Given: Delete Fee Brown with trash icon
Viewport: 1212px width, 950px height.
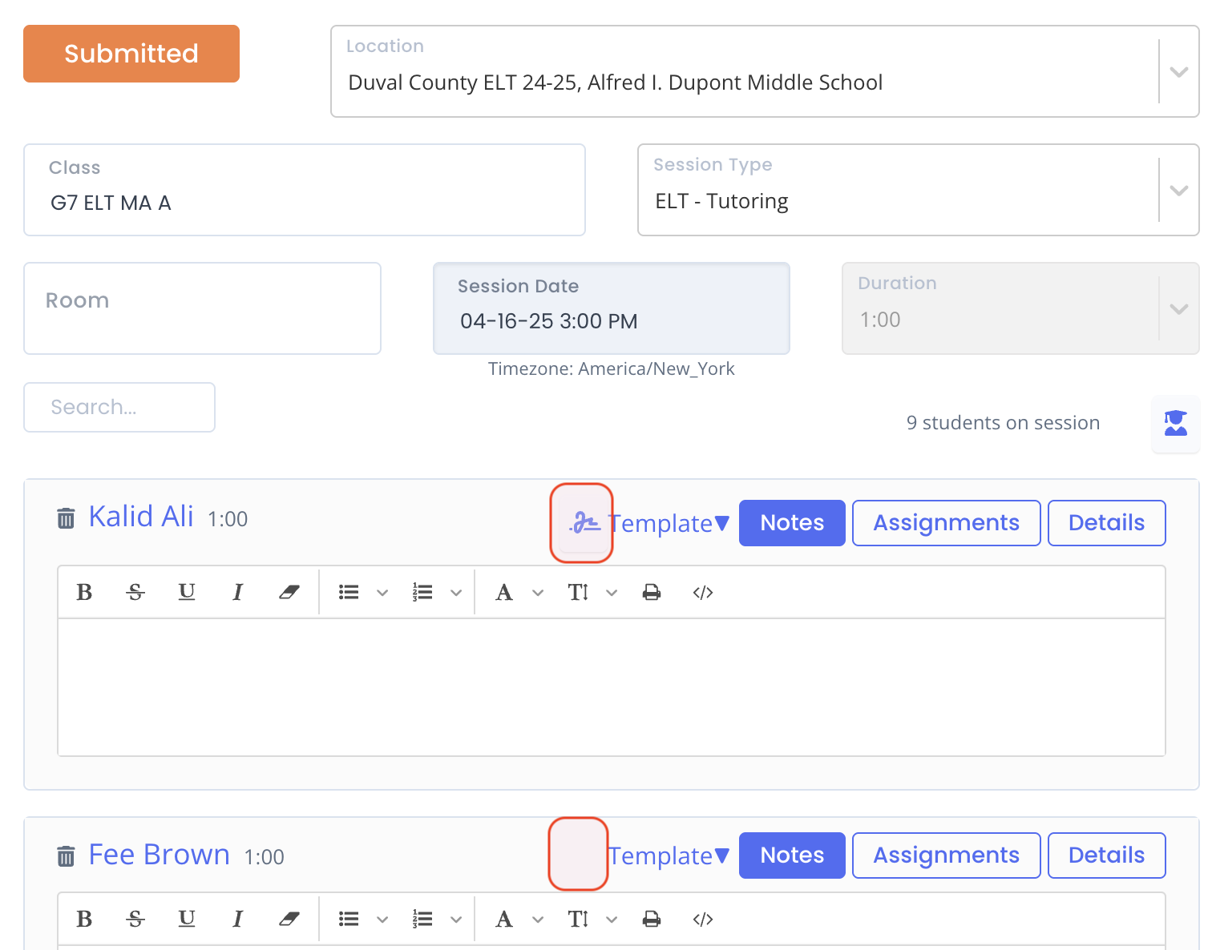Looking at the screenshot, I should click(x=66, y=856).
